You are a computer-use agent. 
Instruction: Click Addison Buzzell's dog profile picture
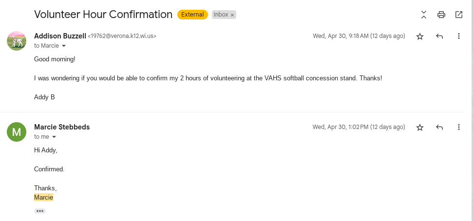(x=17, y=41)
